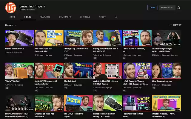Image resolution: width=191 pixels, height=119 pixels.
Task: Open 'Everyone said this was impossible' title
Action: click(44, 115)
